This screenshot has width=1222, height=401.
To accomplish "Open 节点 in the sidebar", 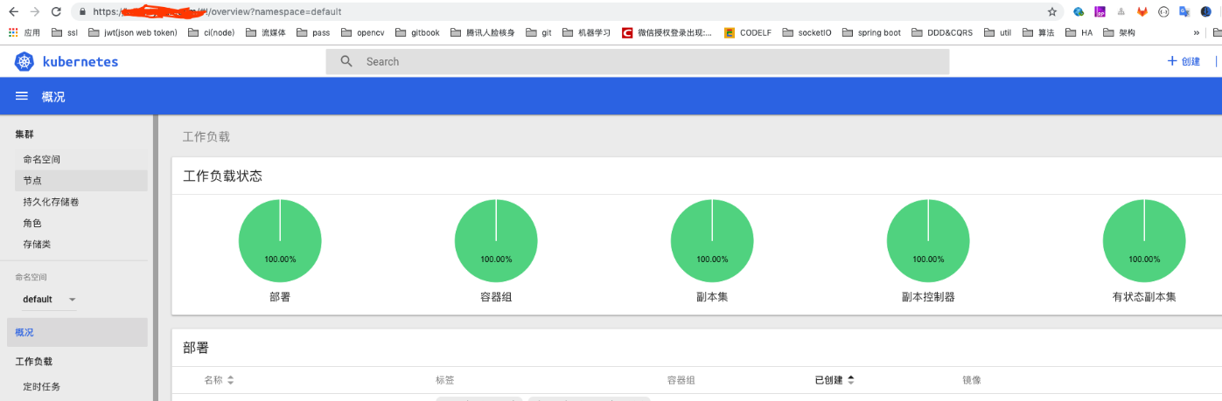I will [81, 181].
